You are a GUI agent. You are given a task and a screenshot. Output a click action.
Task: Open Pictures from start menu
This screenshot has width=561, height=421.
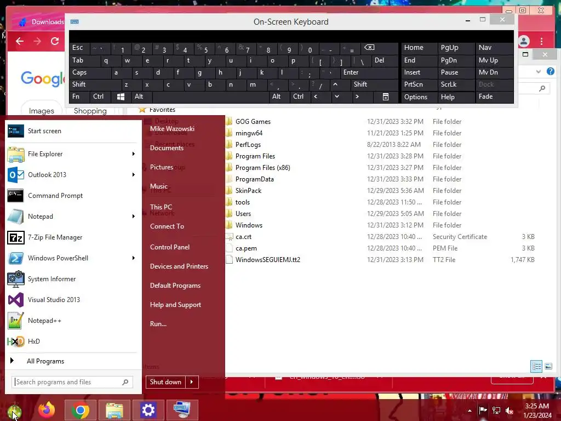pyautogui.click(x=162, y=167)
